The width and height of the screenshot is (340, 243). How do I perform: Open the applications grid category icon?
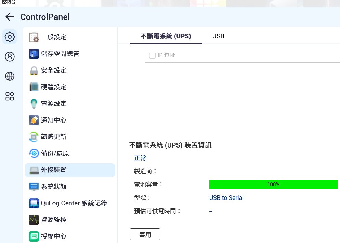click(x=10, y=96)
